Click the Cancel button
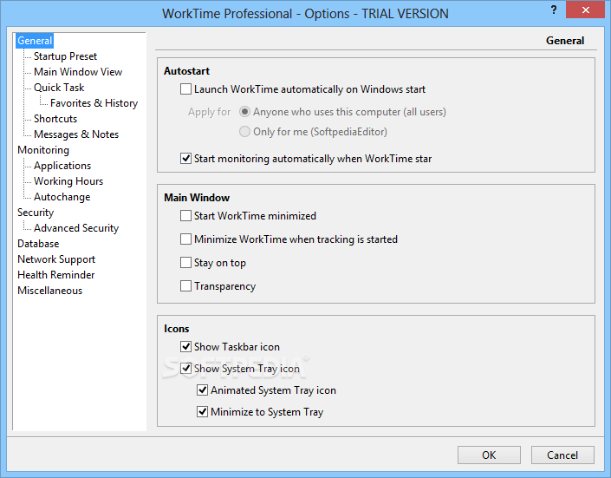 pos(562,455)
